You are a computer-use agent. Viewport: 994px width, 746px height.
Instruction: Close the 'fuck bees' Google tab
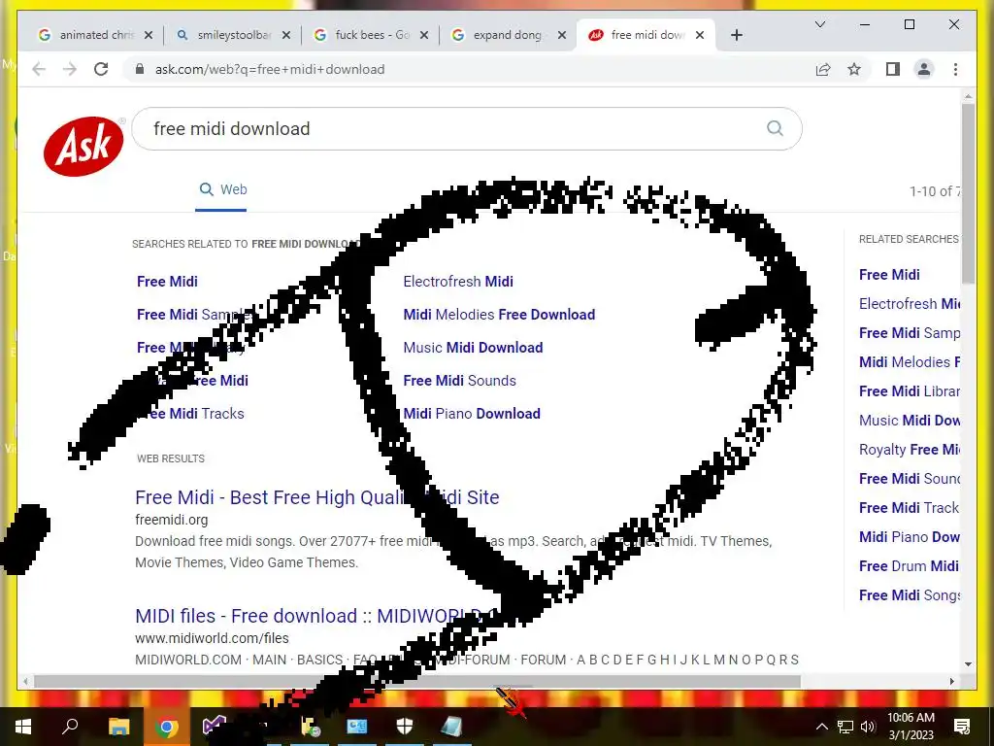[424, 36]
